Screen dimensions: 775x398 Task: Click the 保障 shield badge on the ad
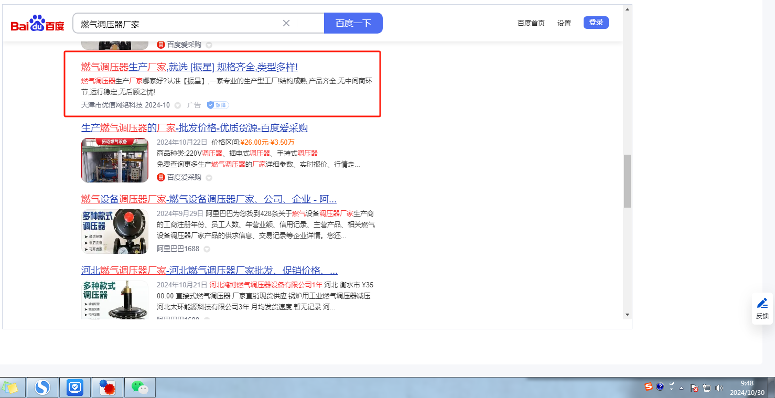pyautogui.click(x=218, y=105)
